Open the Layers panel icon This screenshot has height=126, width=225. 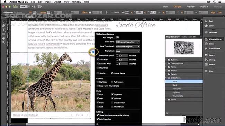pyautogui.click(x=206, y=55)
